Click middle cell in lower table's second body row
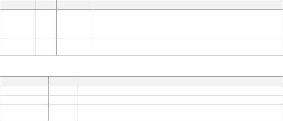 tap(63, 100)
